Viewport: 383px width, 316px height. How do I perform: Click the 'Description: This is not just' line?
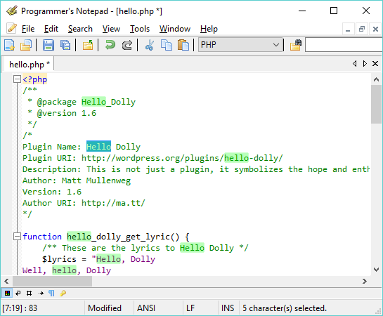195,169
